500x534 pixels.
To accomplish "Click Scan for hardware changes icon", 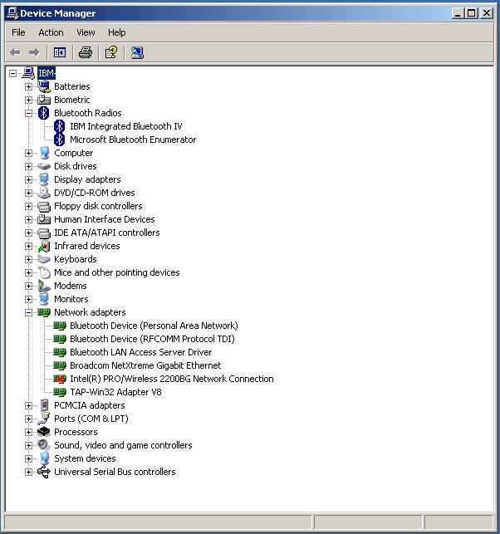I will pos(137,52).
